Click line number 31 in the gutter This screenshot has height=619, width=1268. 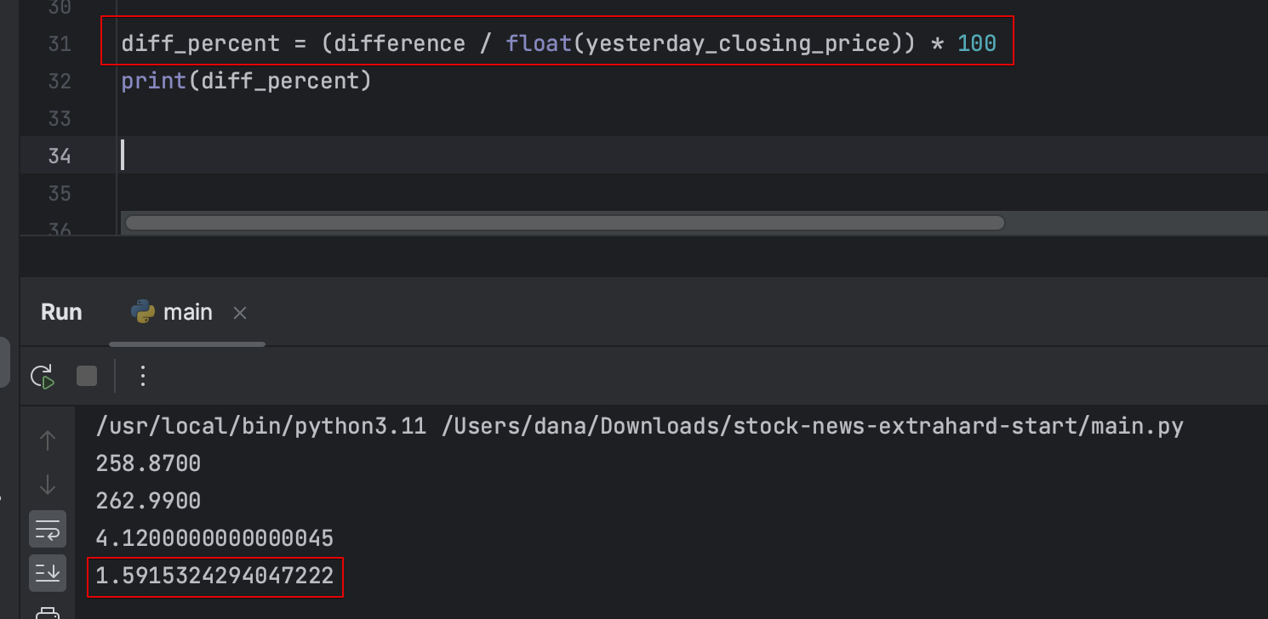pos(59,43)
